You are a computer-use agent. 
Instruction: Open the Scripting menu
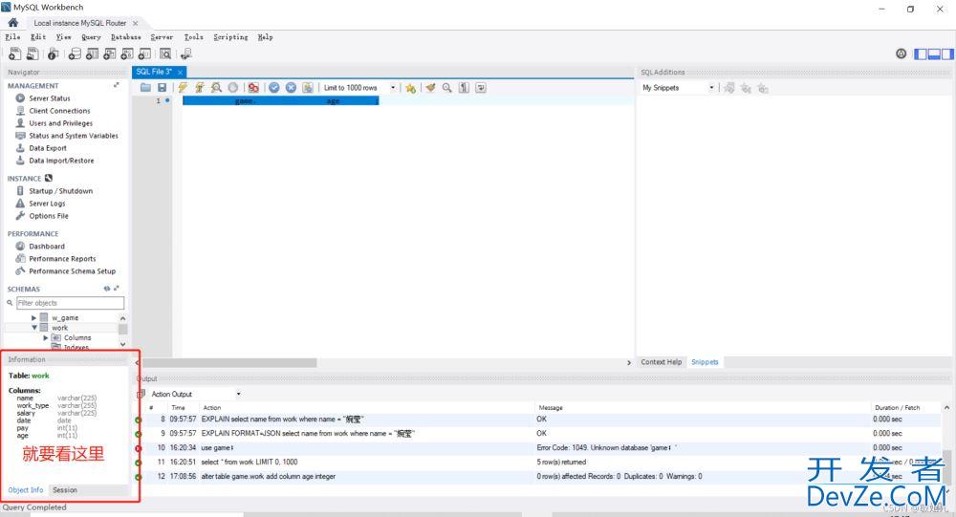230,37
